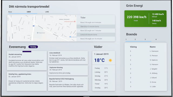Screen dimensions: 173x97
Task: Open the Lösa stenblock event card
Action: point(68,57)
